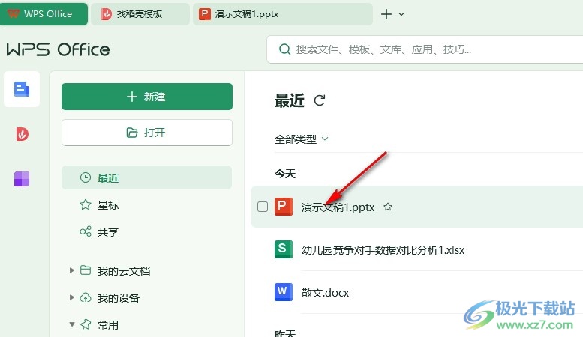The height and width of the screenshot is (337, 583).
Task: Open the file 演示文稿1.pptx
Action: point(338,207)
